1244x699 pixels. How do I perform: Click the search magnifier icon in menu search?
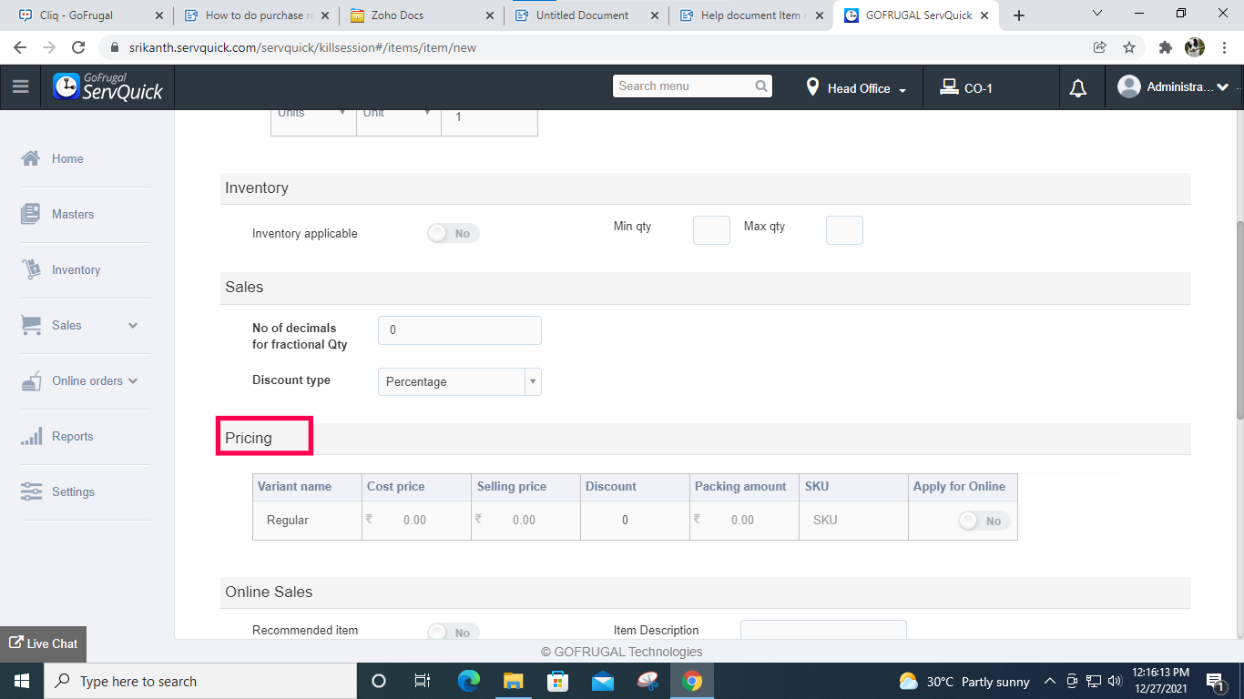761,86
